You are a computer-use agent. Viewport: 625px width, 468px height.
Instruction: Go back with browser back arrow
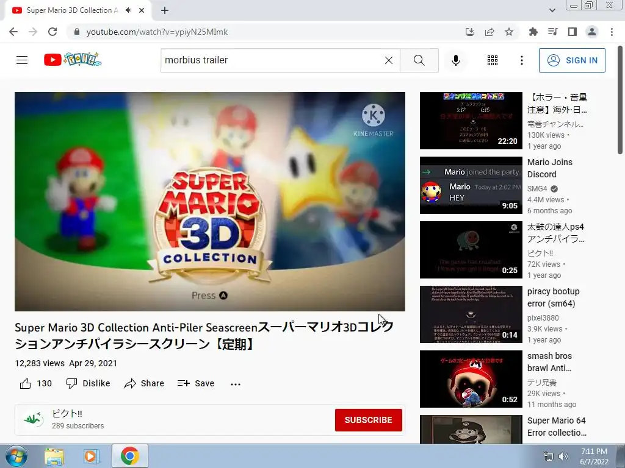(x=13, y=32)
